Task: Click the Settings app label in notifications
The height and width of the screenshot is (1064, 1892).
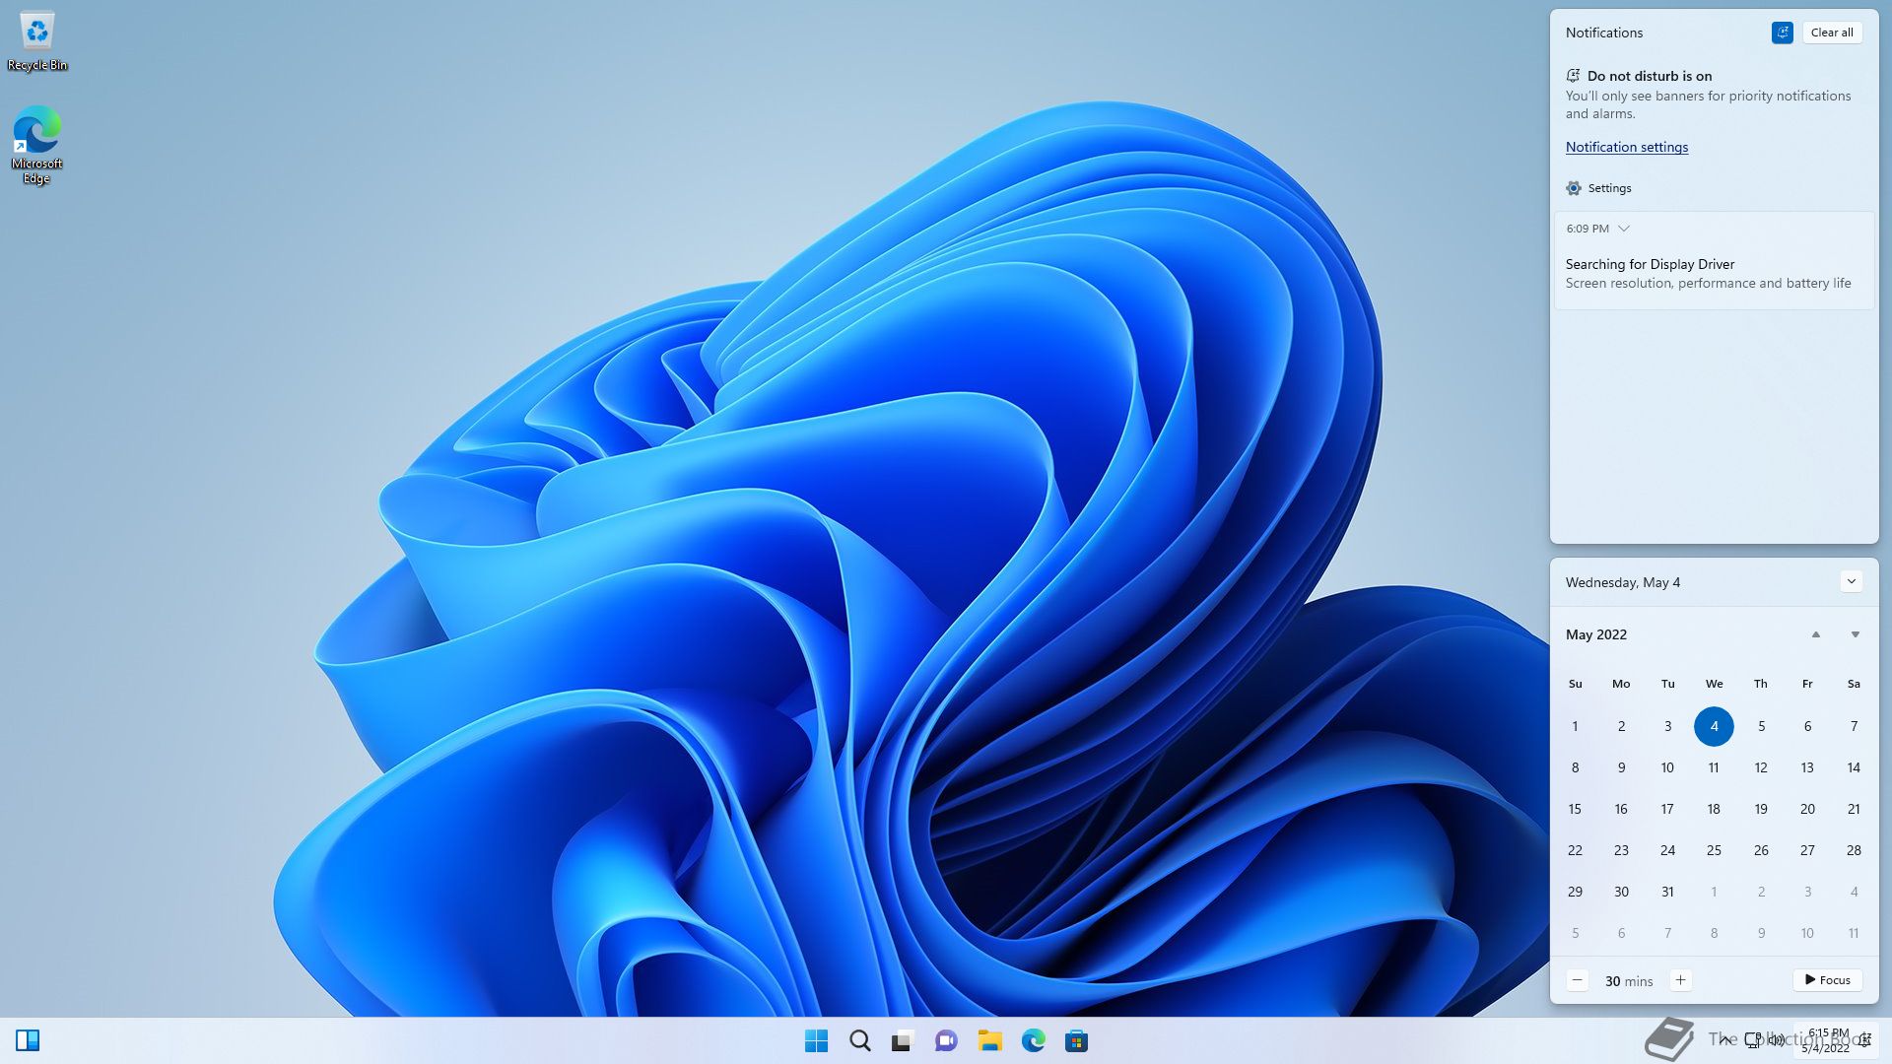Action: (1609, 188)
